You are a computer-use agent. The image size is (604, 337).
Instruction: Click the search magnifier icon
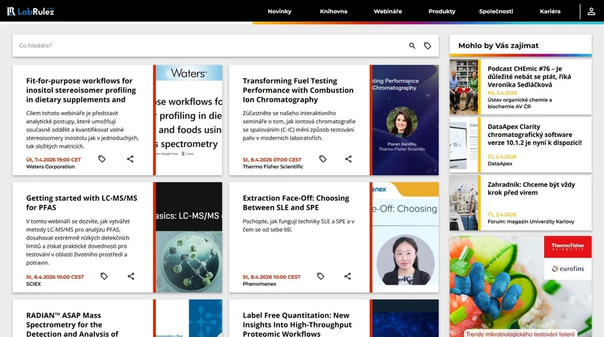[x=412, y=46]
